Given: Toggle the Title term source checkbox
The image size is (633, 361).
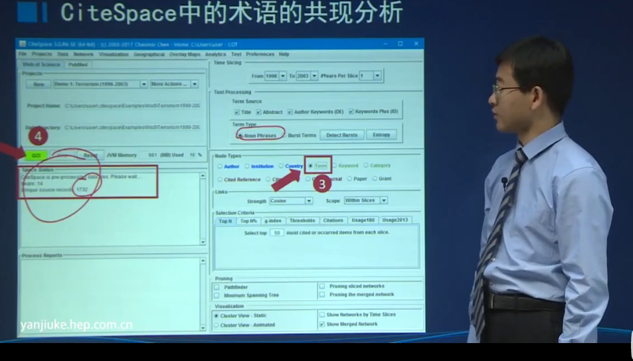Looking at the screenshot, I should [x=237, y=112].
